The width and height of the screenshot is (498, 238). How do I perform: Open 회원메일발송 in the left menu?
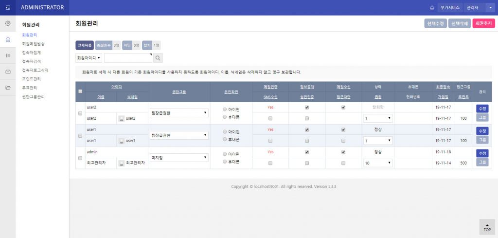click(x=33, y=44)
